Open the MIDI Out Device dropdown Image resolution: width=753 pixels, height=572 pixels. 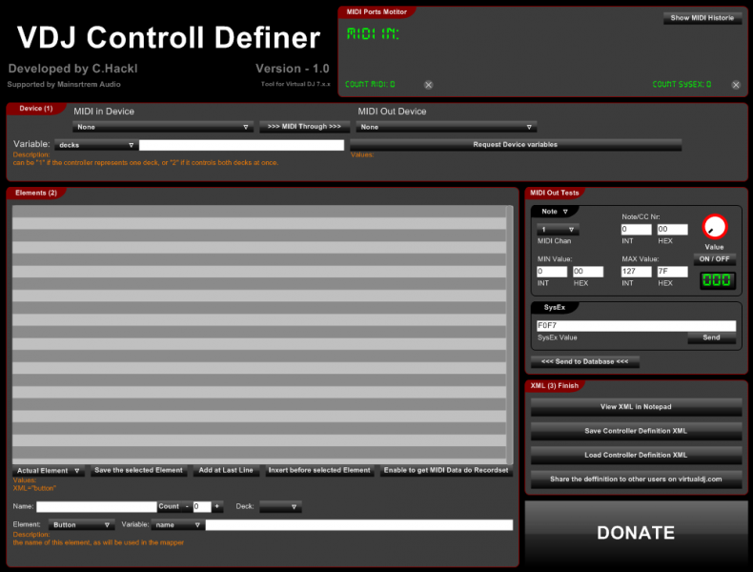pos(446,127)
